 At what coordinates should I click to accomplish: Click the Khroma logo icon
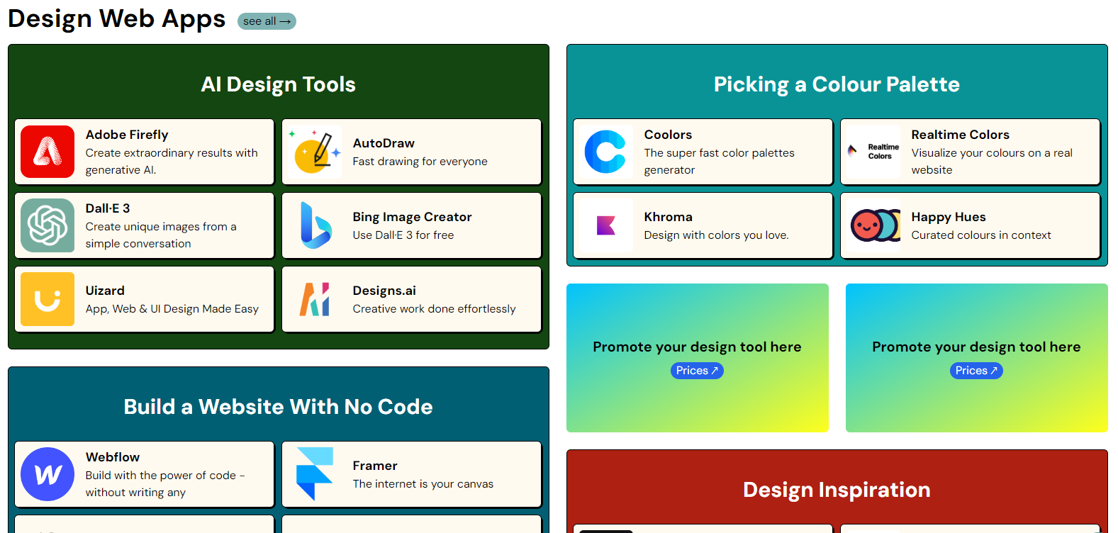click(x=606, y=225)
